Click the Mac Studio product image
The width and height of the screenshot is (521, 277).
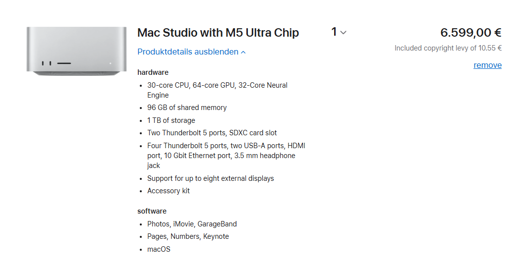[x=76, y=51]
